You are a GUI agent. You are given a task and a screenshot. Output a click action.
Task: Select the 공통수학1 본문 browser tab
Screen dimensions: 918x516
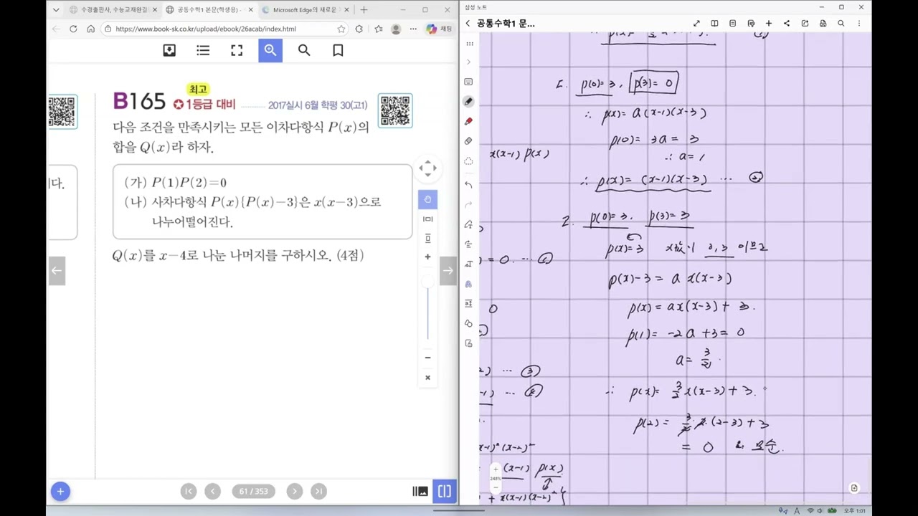coord(209,10)
